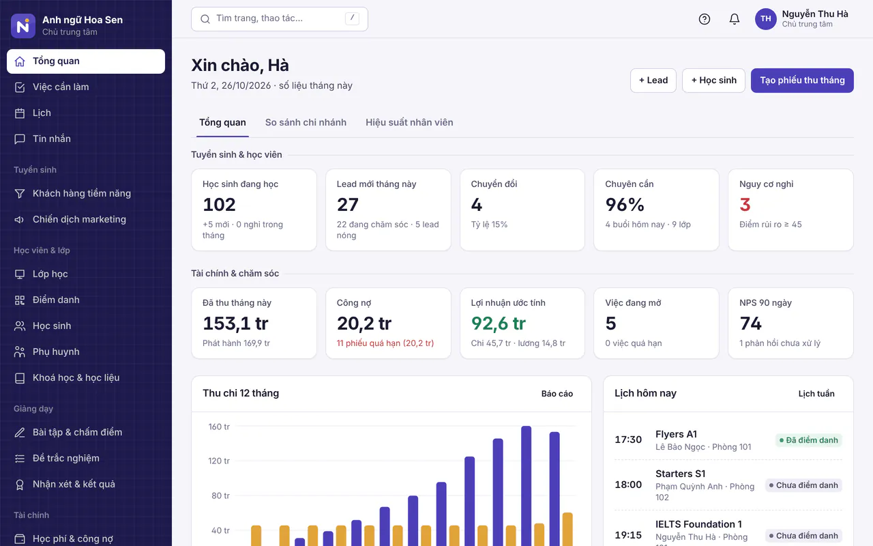Click the Tổng quan home icon in the sidebar

[x=20, y=61]
